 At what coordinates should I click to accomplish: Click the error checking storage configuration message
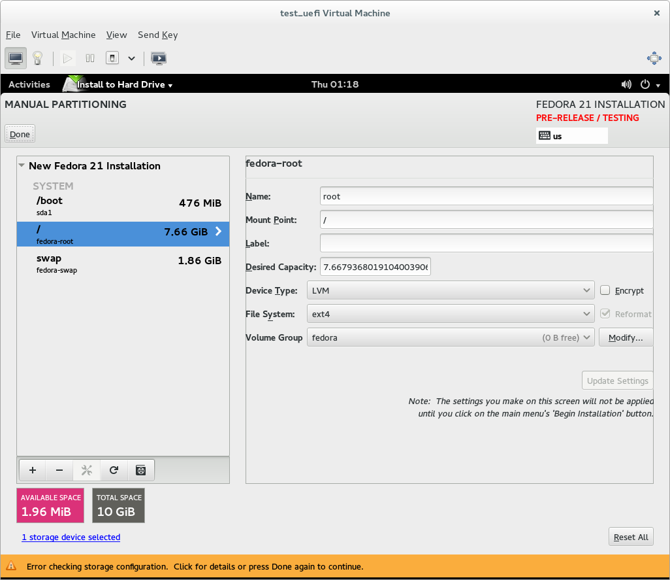point(195,567)
